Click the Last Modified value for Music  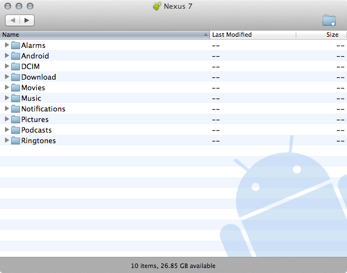pyautogui.click(x=216, y=99)
